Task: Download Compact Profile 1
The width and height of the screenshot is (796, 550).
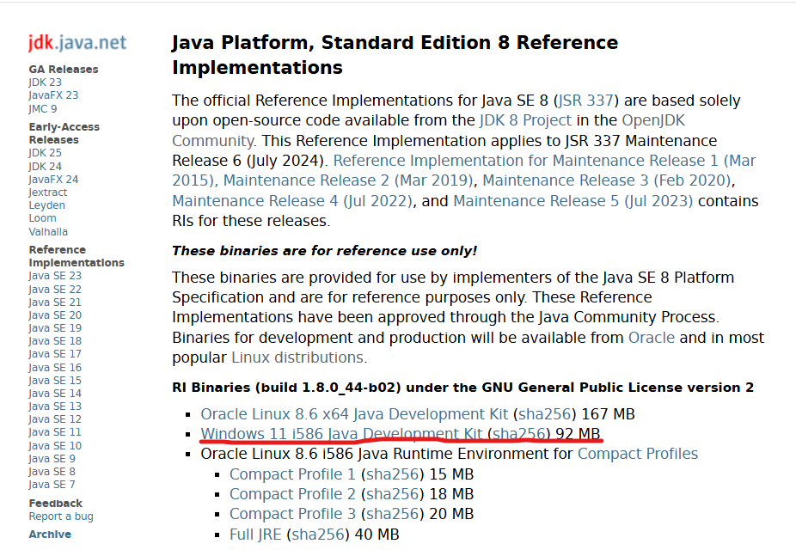Action: [x=292, y=474]
